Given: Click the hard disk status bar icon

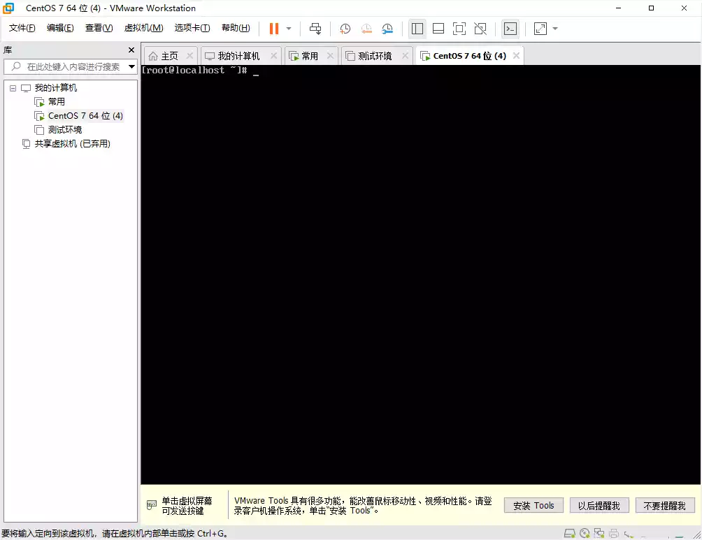Looking at the screenshot, I should point(570,533).
